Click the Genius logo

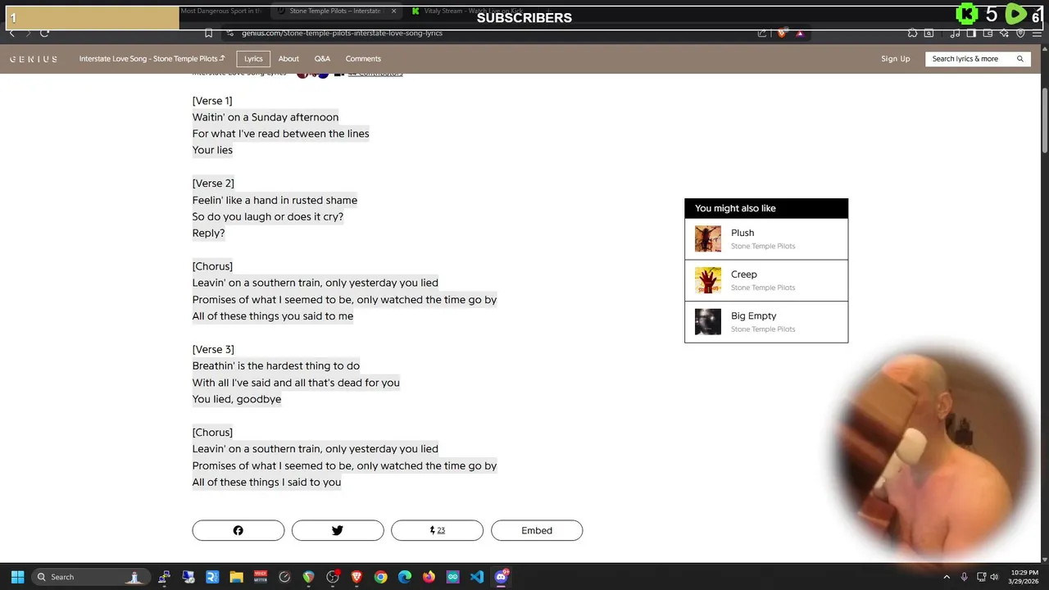34,59
